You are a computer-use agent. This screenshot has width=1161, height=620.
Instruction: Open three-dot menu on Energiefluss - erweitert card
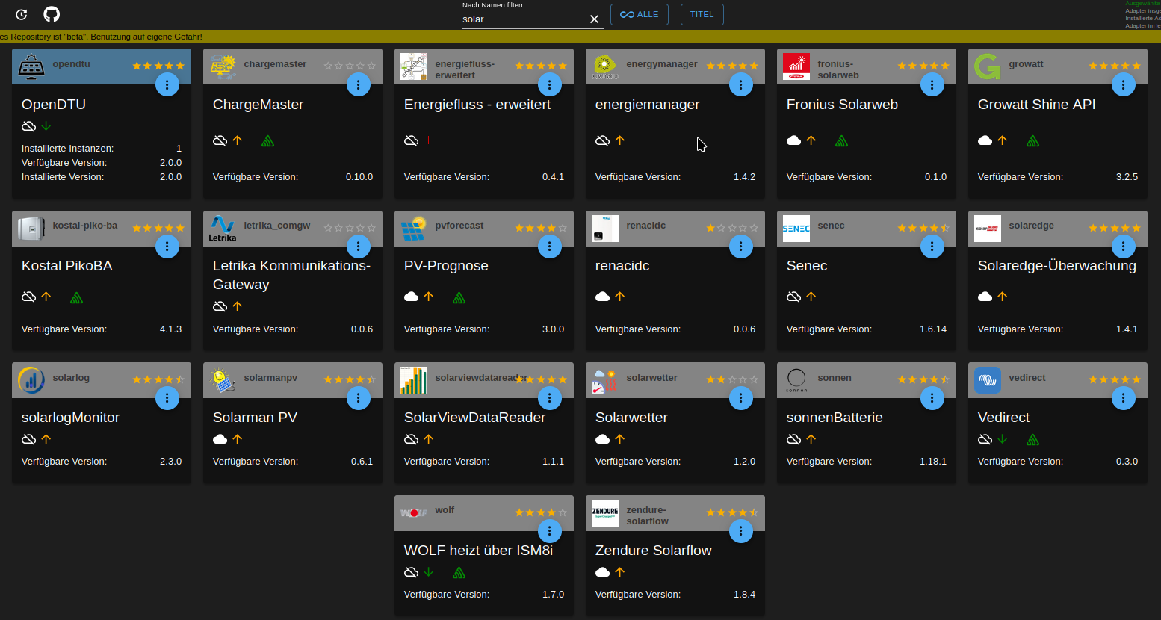tap(550, 84)
